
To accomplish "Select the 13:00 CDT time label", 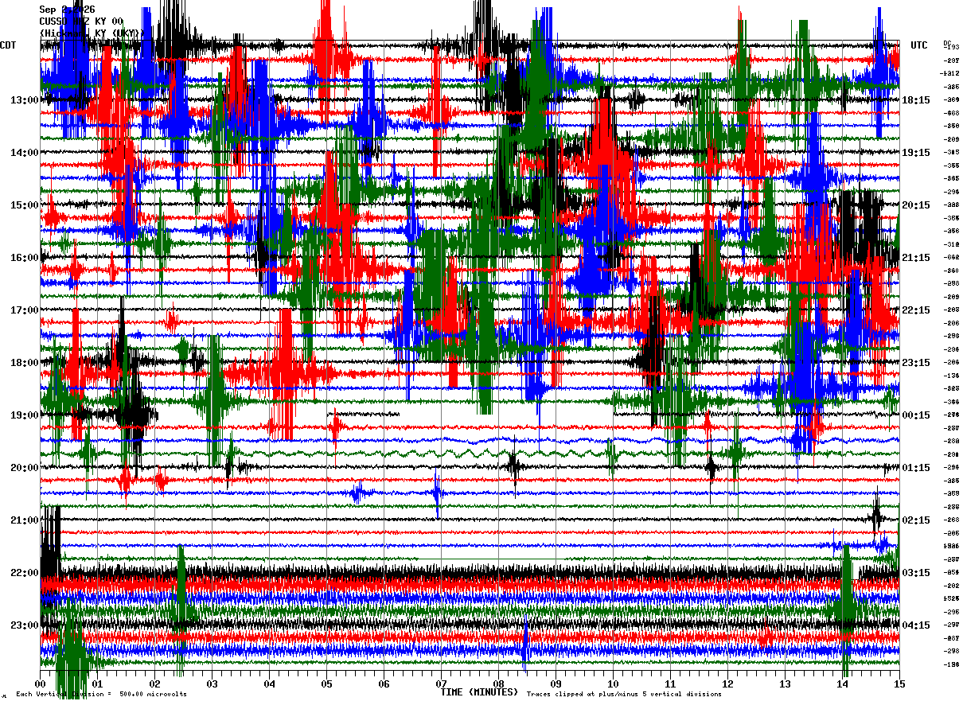I will [x=24, y=100].
